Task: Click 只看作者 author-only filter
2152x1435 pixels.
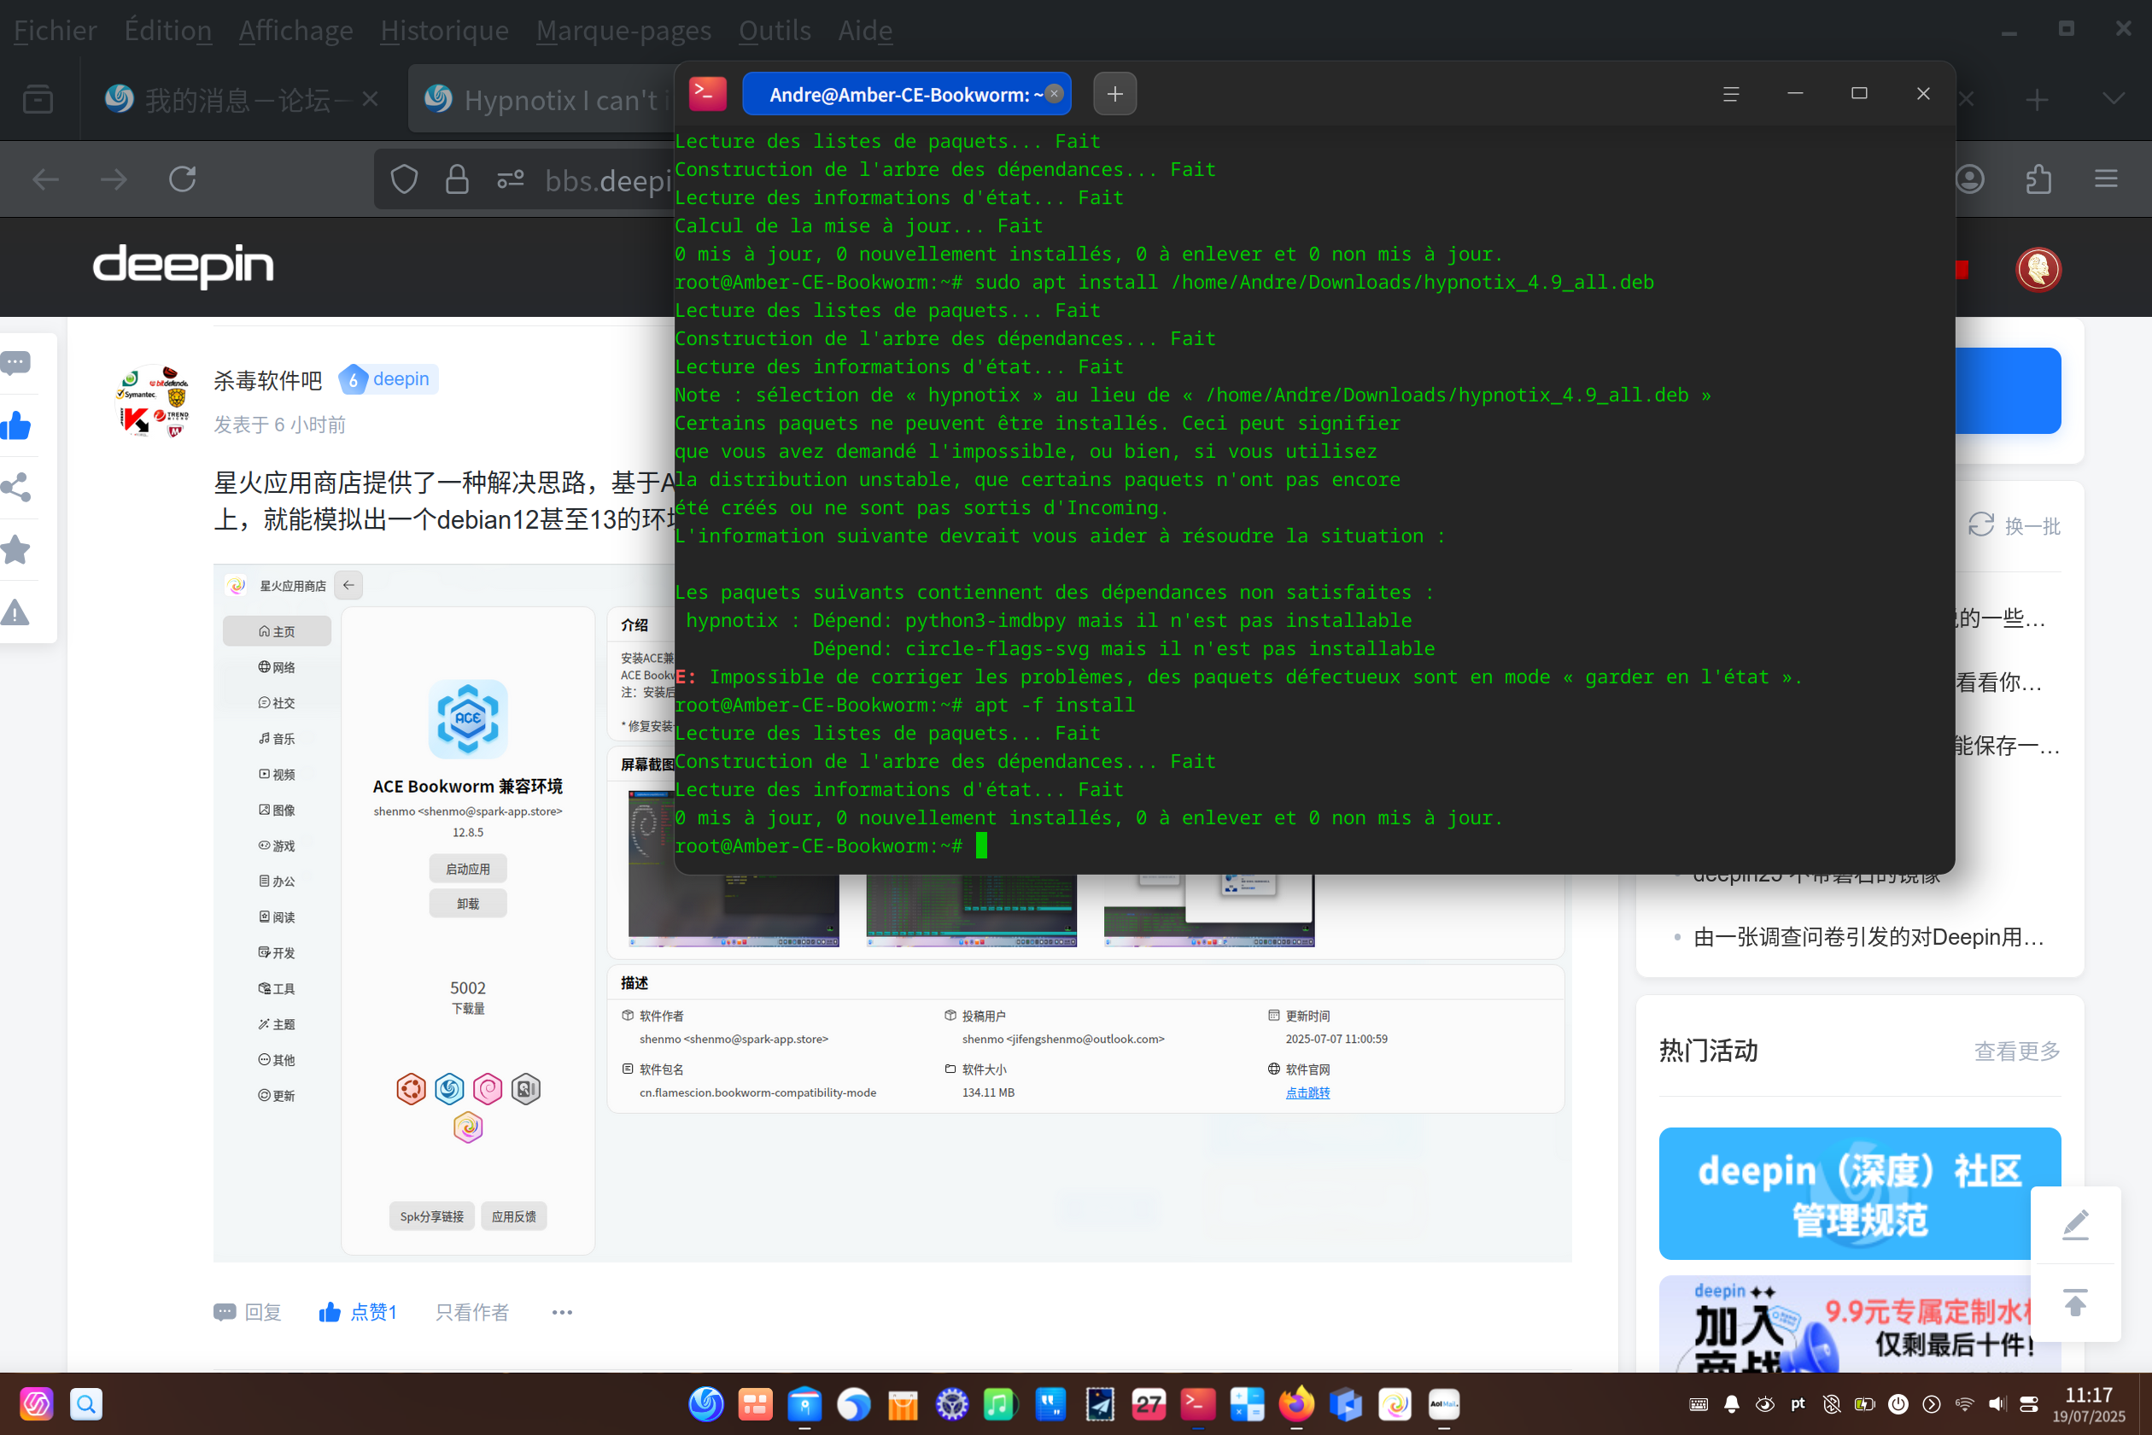Action: point(471,1312)
